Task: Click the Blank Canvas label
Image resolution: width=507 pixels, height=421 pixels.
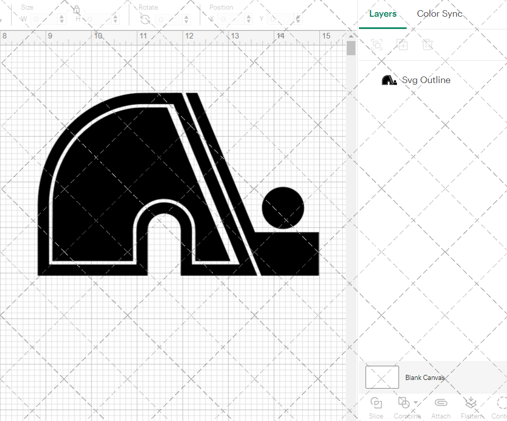Action: [424, 377]
